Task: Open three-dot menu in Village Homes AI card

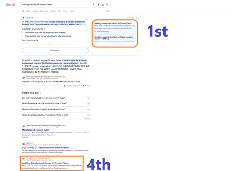Action: [x=135, y=31]
